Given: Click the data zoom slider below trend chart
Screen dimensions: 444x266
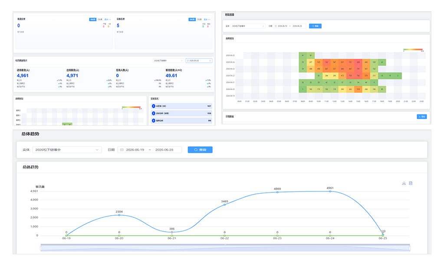Looking at the screenshot, I should coord(225,248).
